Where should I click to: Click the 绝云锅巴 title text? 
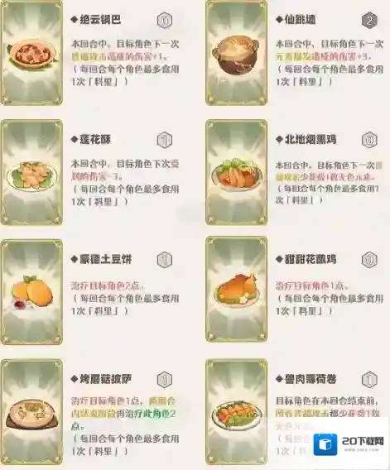click(100, 20)
